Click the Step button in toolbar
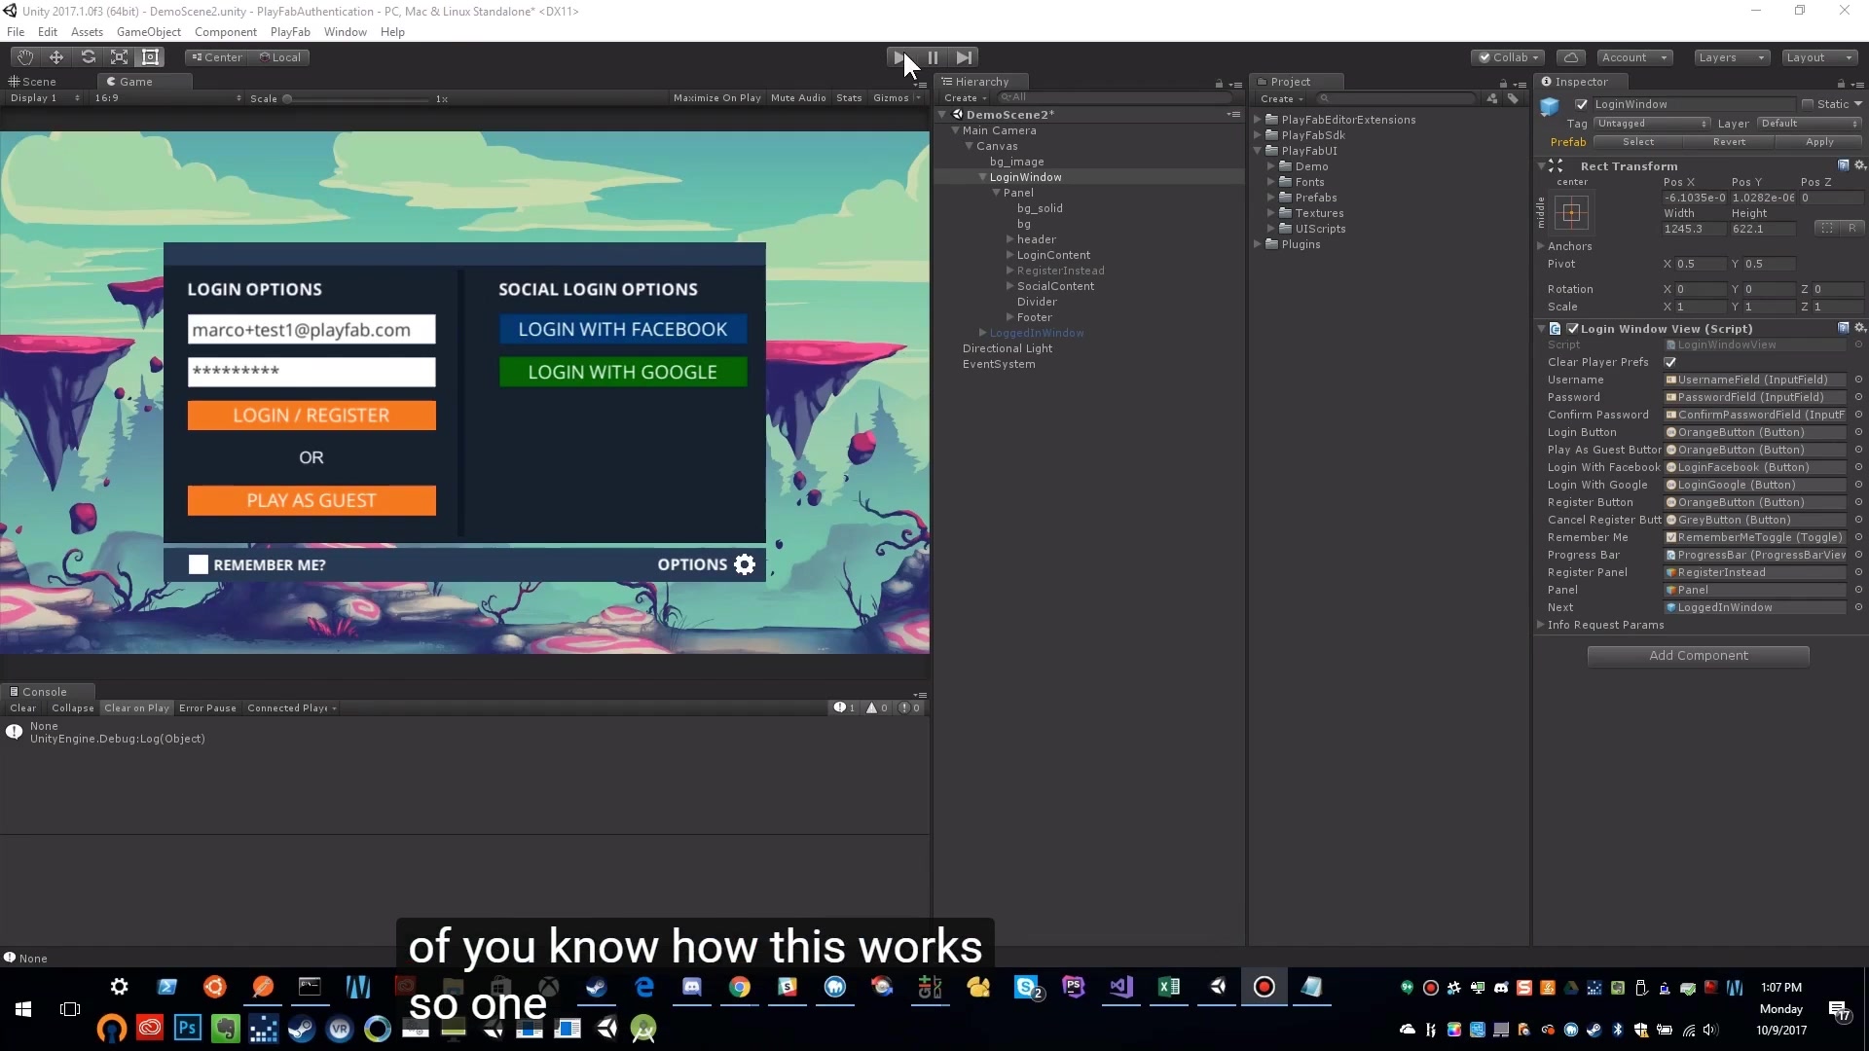The image size is (1869, 1051). pyautogui.click(x=964, y=56)
